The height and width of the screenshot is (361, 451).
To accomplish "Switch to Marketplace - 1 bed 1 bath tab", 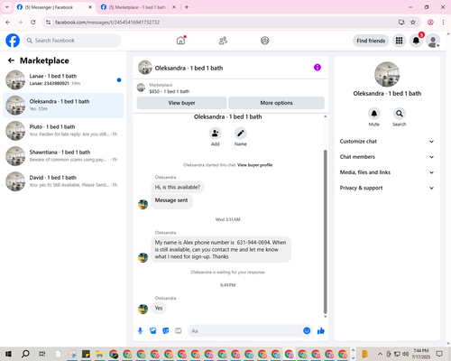I will pos(138,7).
